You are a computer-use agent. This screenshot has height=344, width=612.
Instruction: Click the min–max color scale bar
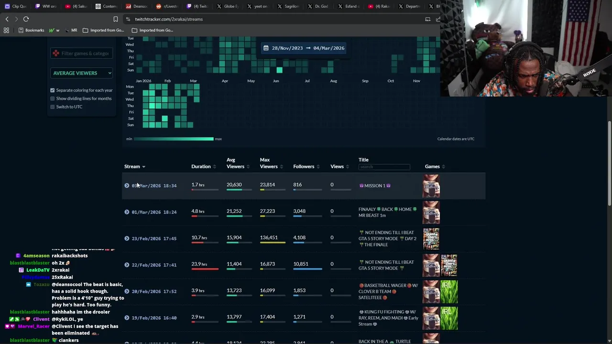click(174, 139)
